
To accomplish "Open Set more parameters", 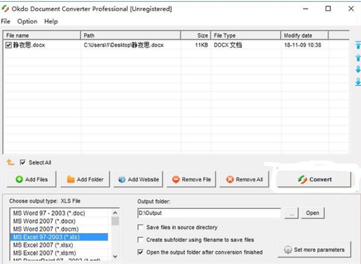I will 314,250.
